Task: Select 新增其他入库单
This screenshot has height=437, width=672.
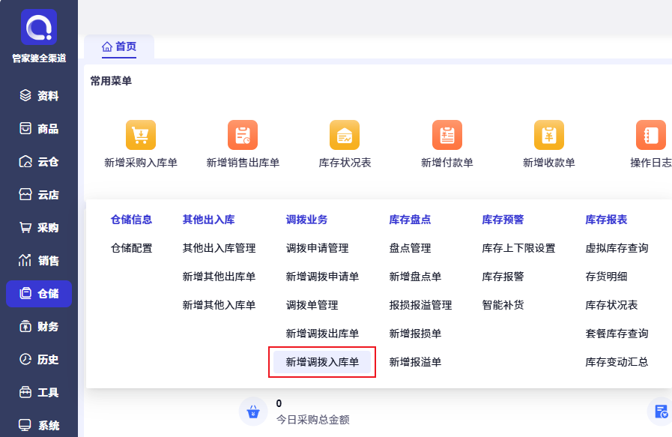Action: pos(219,305)
